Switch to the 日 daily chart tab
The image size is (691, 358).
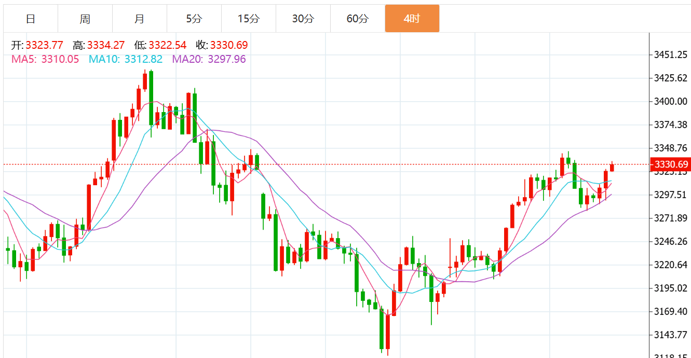click(31, 19)
